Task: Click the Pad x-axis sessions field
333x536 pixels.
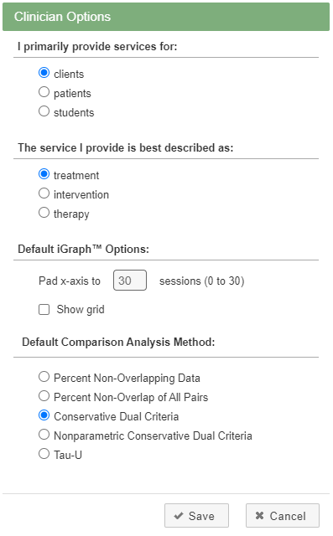Action: click(x=130, y=281)
